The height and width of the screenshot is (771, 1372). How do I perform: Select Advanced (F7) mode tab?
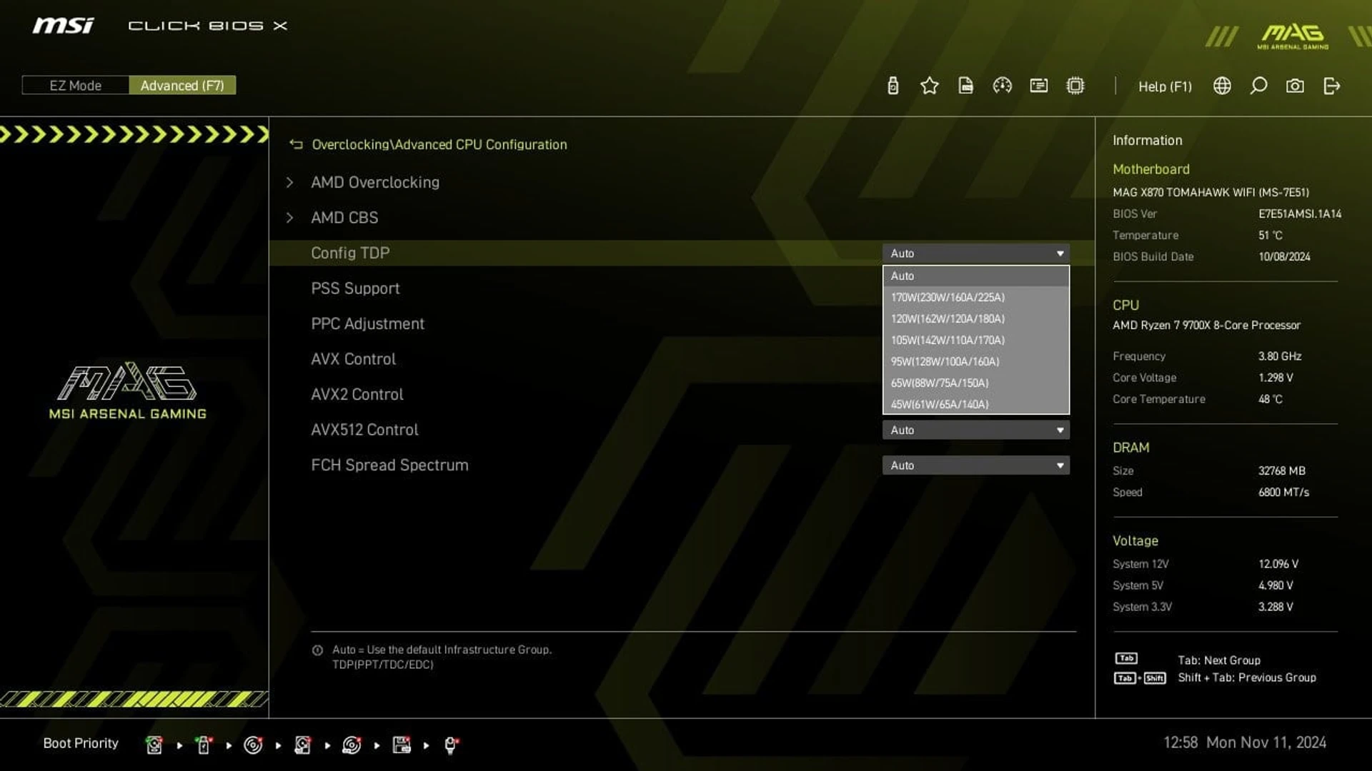tap(182, 86)
